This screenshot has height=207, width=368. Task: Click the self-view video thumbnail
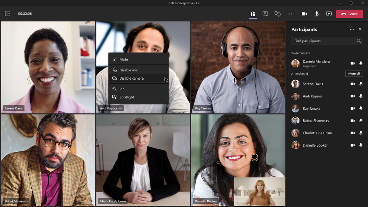tap(260, 192)
